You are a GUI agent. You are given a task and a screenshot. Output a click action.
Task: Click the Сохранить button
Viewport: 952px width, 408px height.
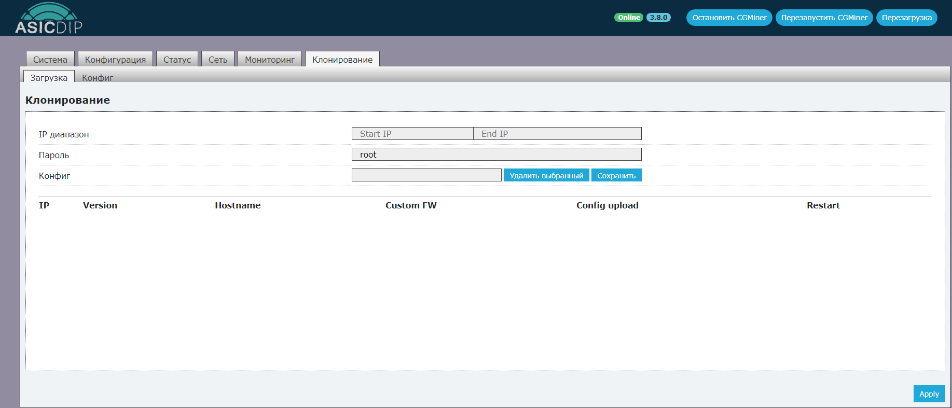click(x=616, y=175)
